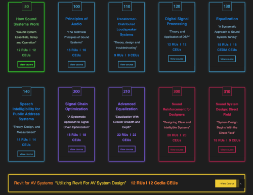The image size is (253, 195).
Task: Click the Revit for AV Systems title
Action: click(x=33, y=183)
